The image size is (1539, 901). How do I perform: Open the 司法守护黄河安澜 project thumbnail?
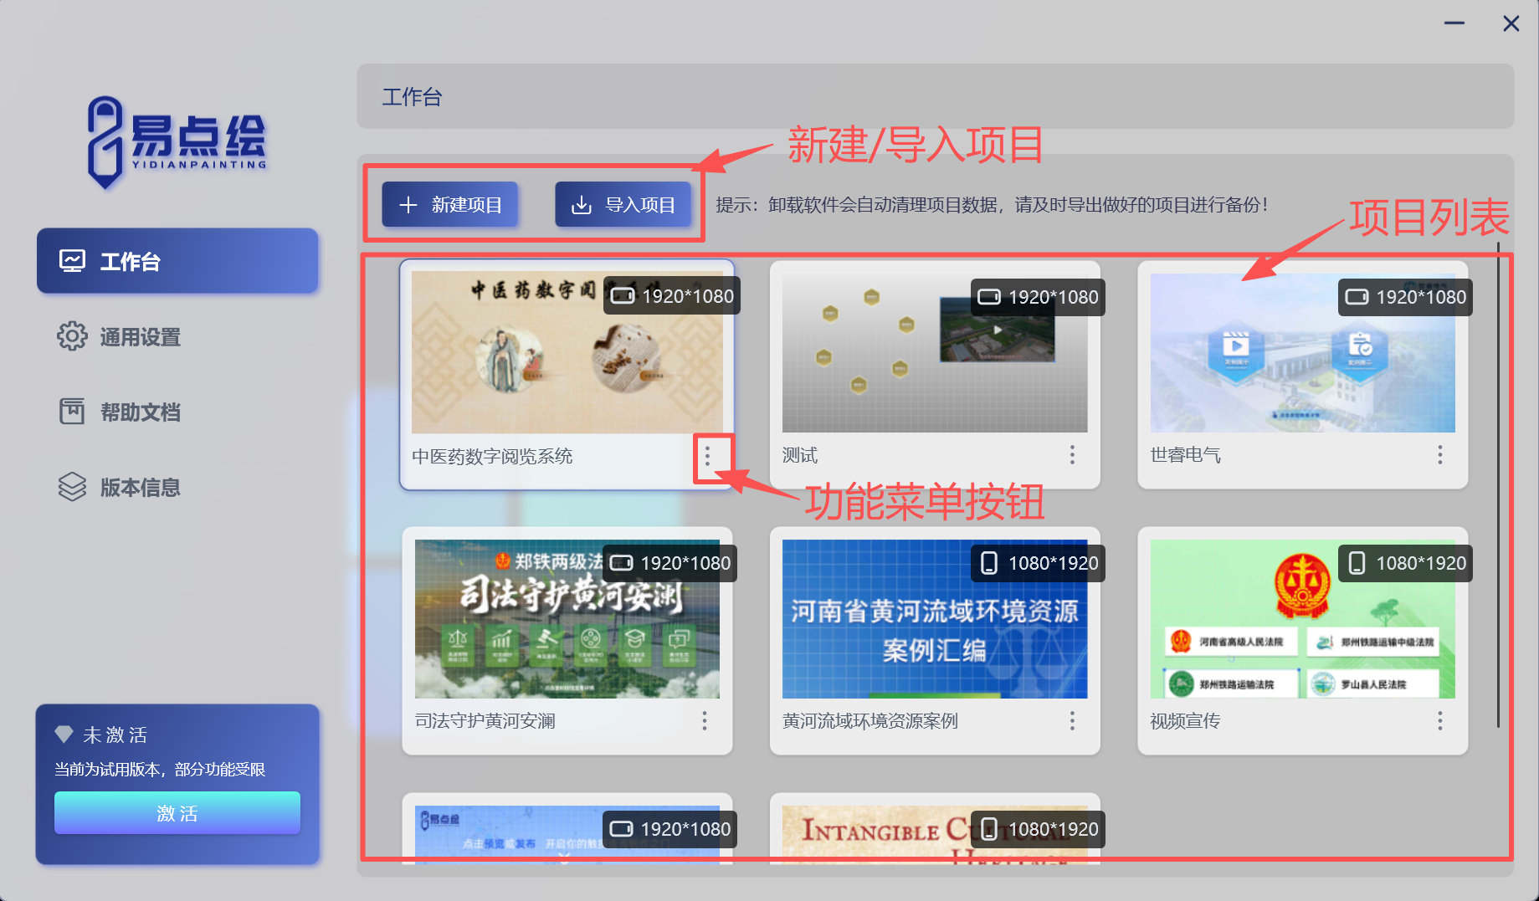[x=567, y=619]
